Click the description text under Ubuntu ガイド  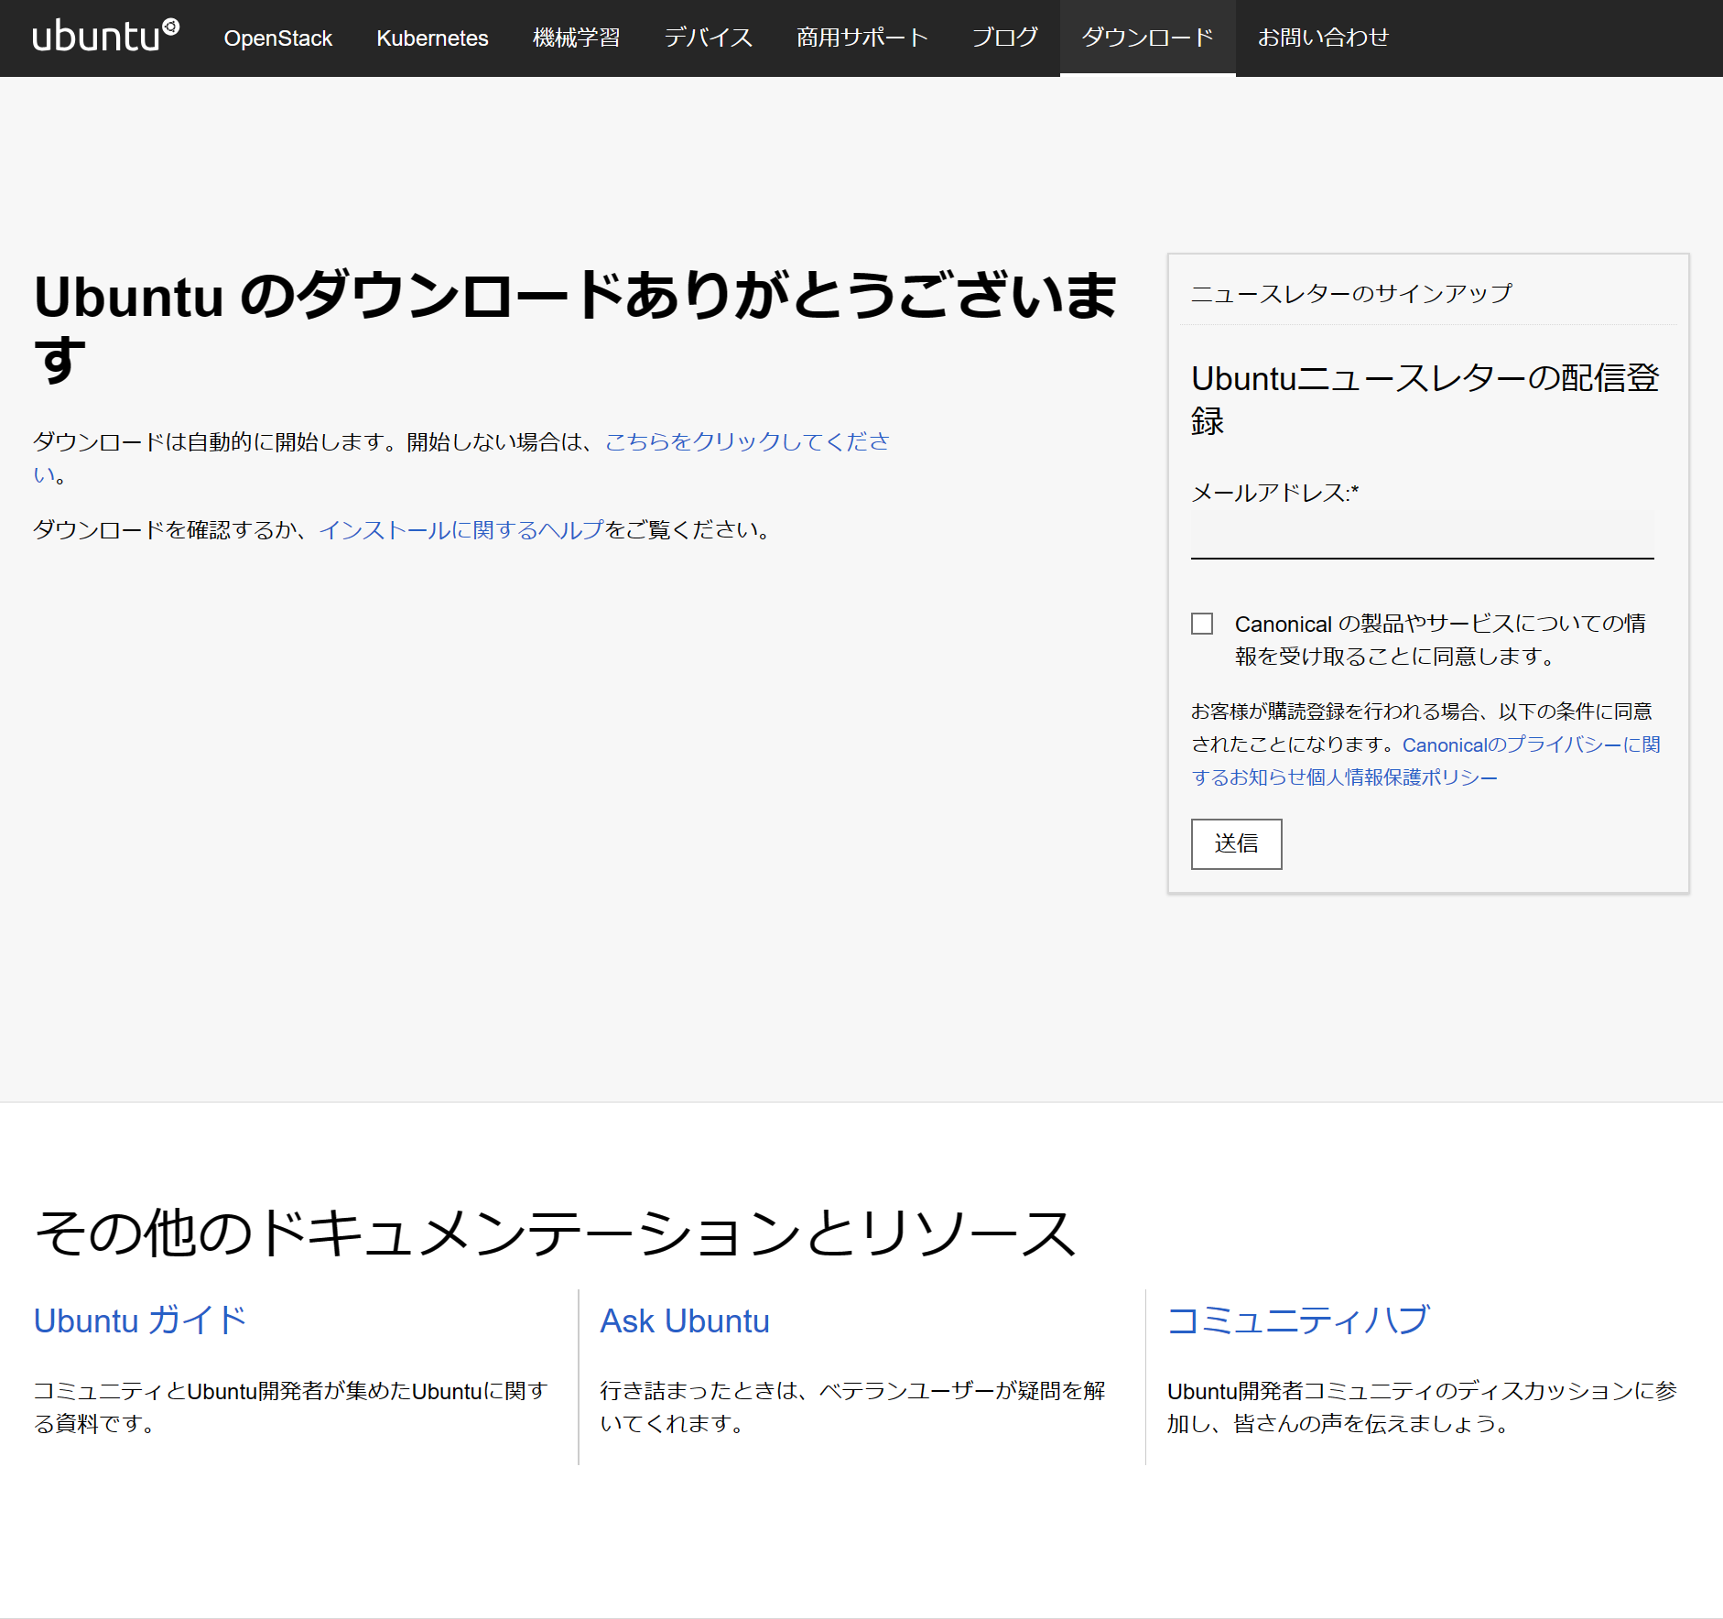point(290,1407)
